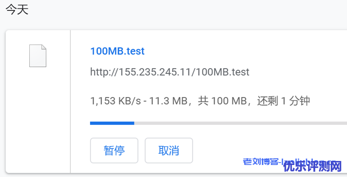Click the 老刘博客 watermark text
This screenshot has width=347, height=177.
(261, 162)
